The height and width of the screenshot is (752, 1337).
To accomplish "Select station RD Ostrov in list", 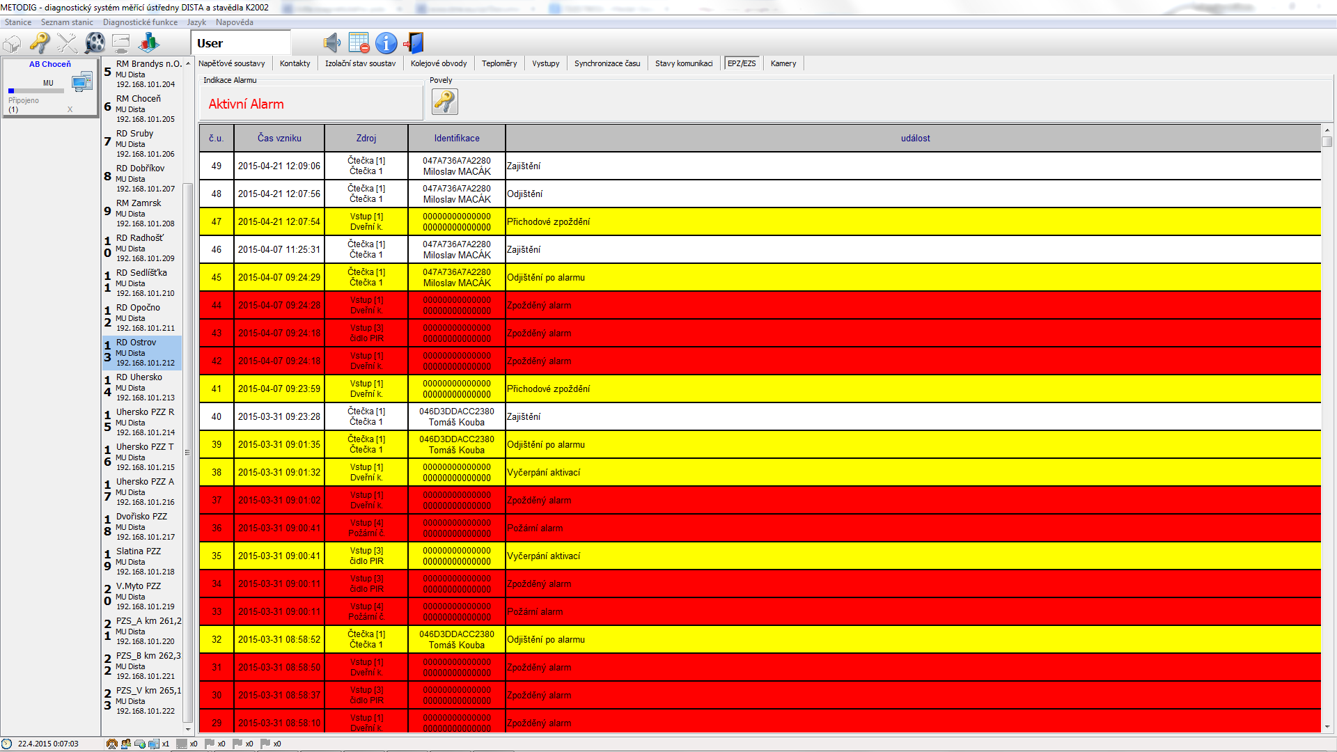I will (x=142, y=352).
